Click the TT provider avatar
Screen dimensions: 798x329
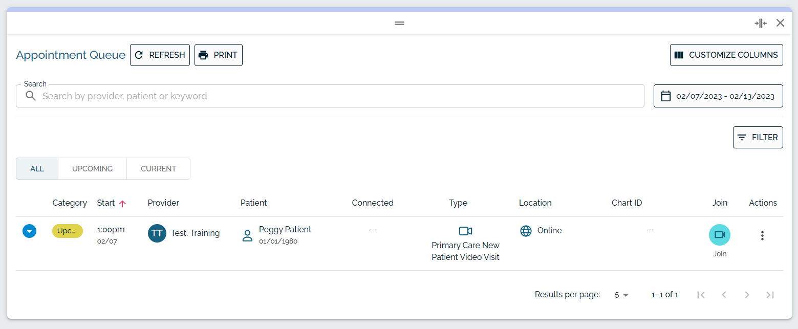157,233
